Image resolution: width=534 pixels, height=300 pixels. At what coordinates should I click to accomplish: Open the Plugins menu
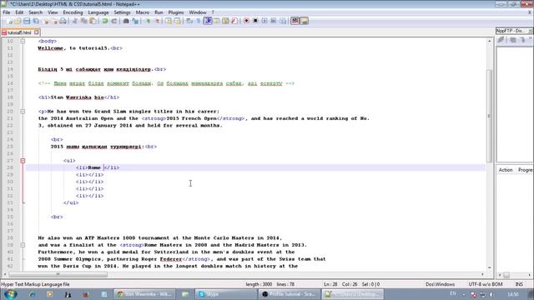pyautogui.click(x=176, y=12)
